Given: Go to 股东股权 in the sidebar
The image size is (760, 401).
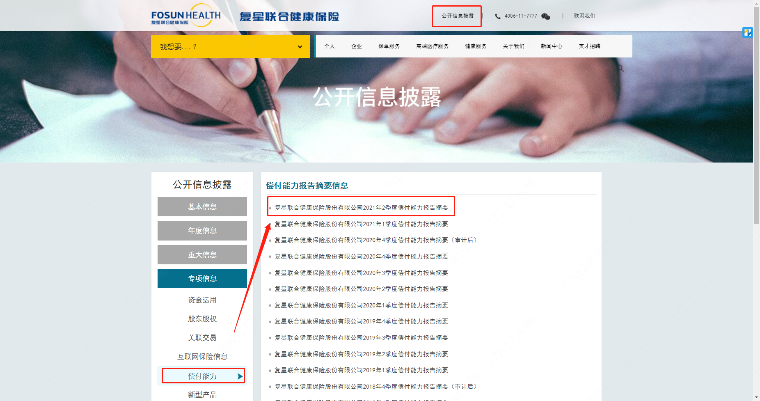Looking at the screenshot, I should [x=202, y=319].
